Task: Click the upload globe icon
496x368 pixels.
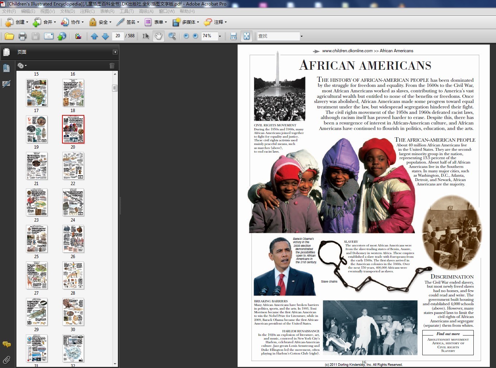Action: tap(62, 36)
